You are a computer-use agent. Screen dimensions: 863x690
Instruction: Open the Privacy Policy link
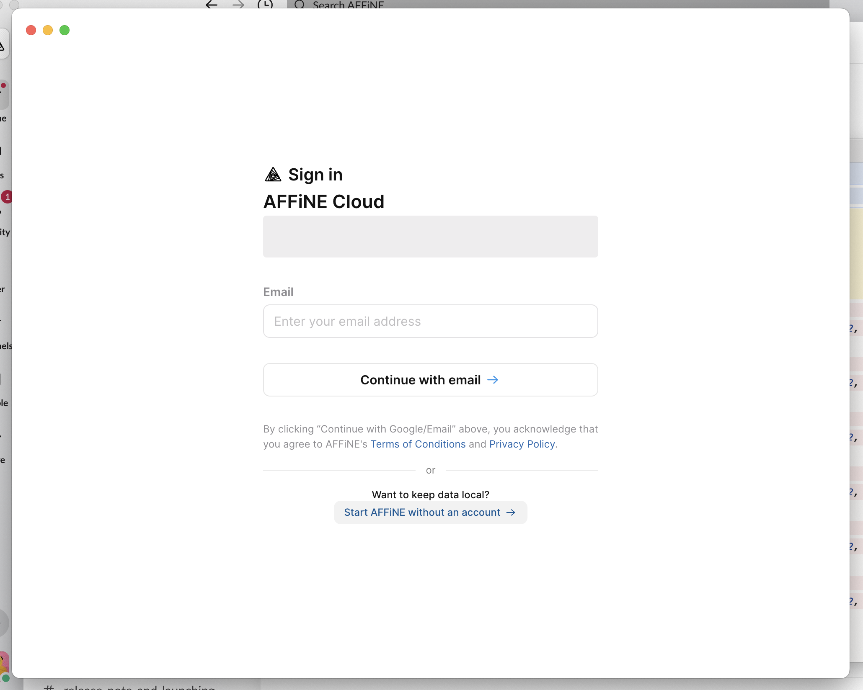pos(522,444)
